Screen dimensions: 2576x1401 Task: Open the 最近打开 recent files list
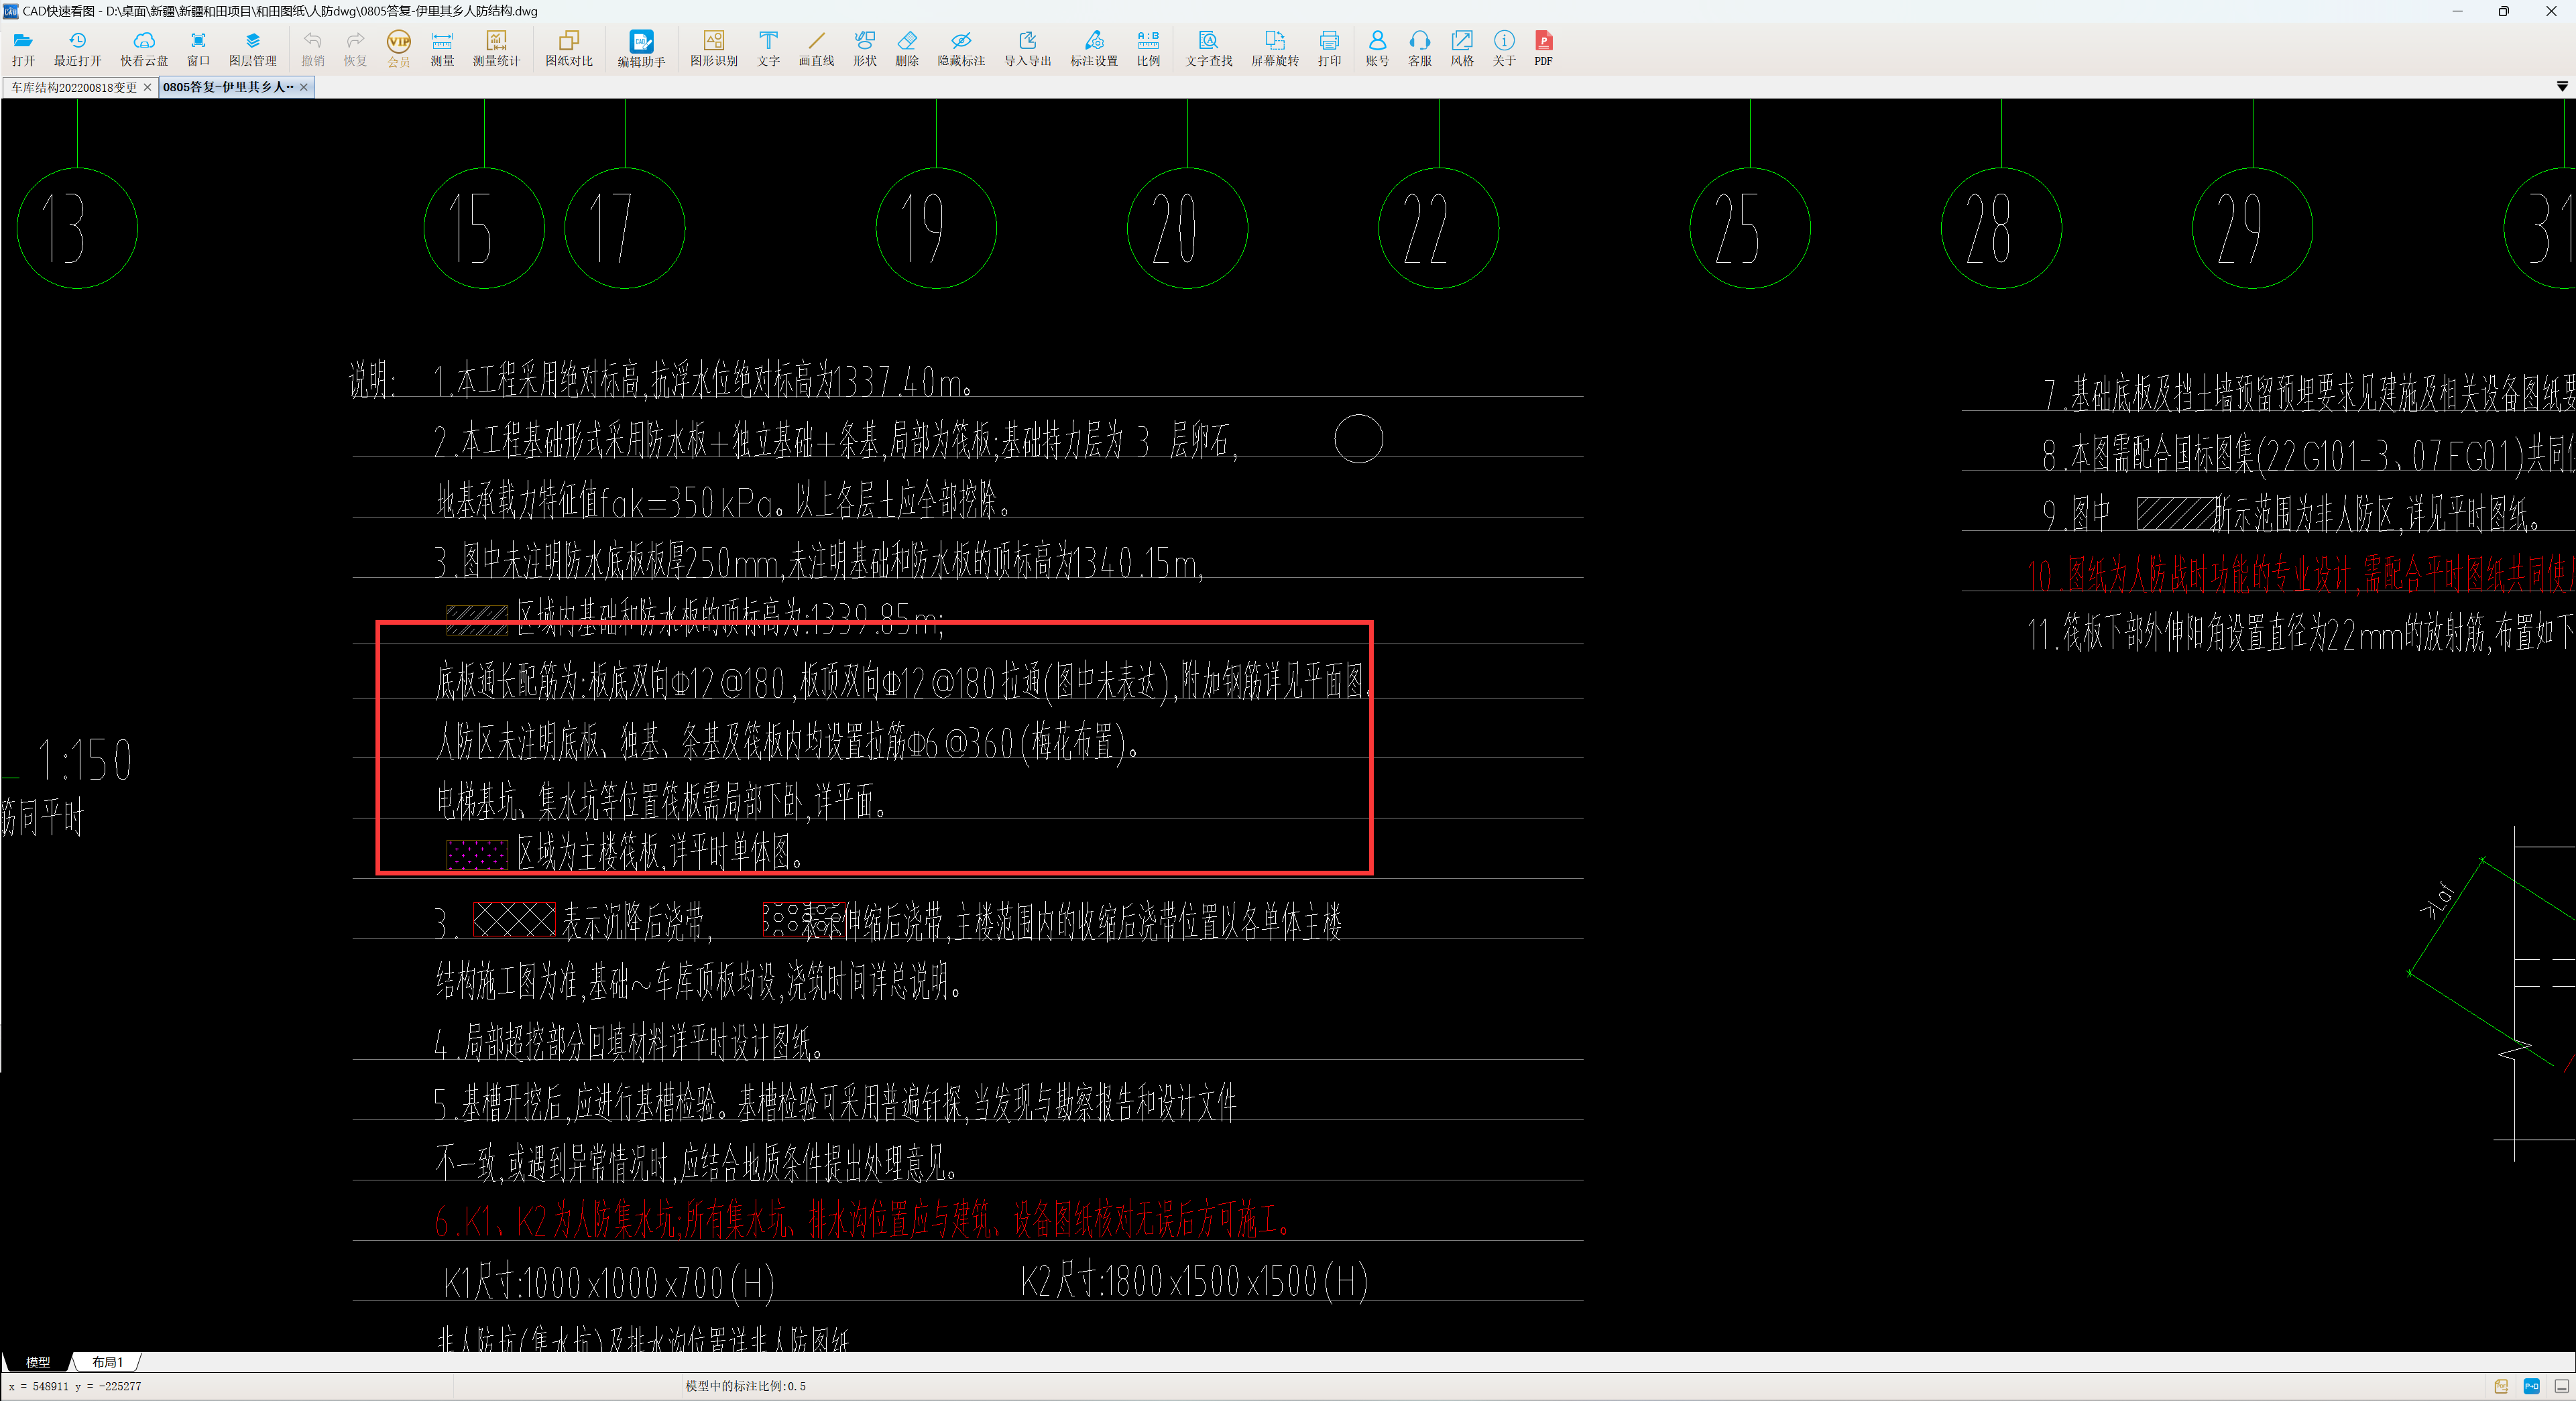coord(77,48)
